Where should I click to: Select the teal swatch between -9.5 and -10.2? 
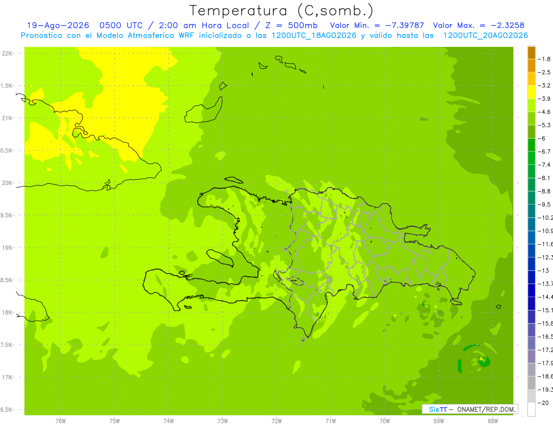point(531,211)
